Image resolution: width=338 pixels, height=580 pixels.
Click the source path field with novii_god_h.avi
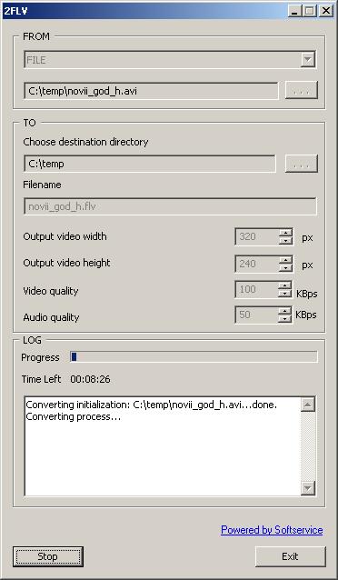tap(151, 91)
